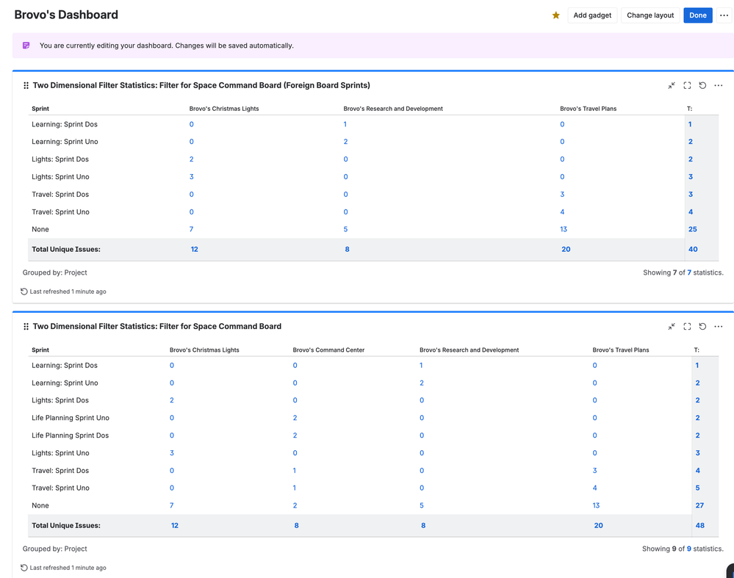Expand Filter for Space Command Board gadget fullscreen
Screen dimensions: 734x578
pos(687,326)
